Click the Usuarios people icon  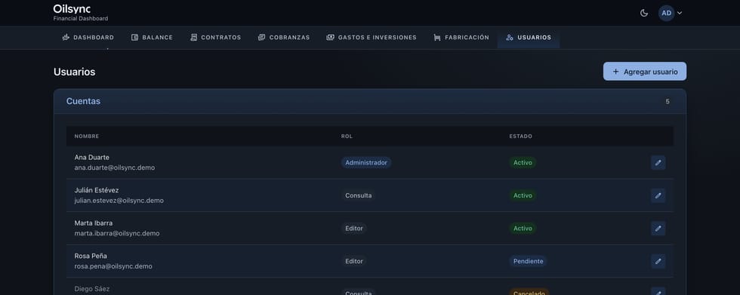(x=510, y=38)
